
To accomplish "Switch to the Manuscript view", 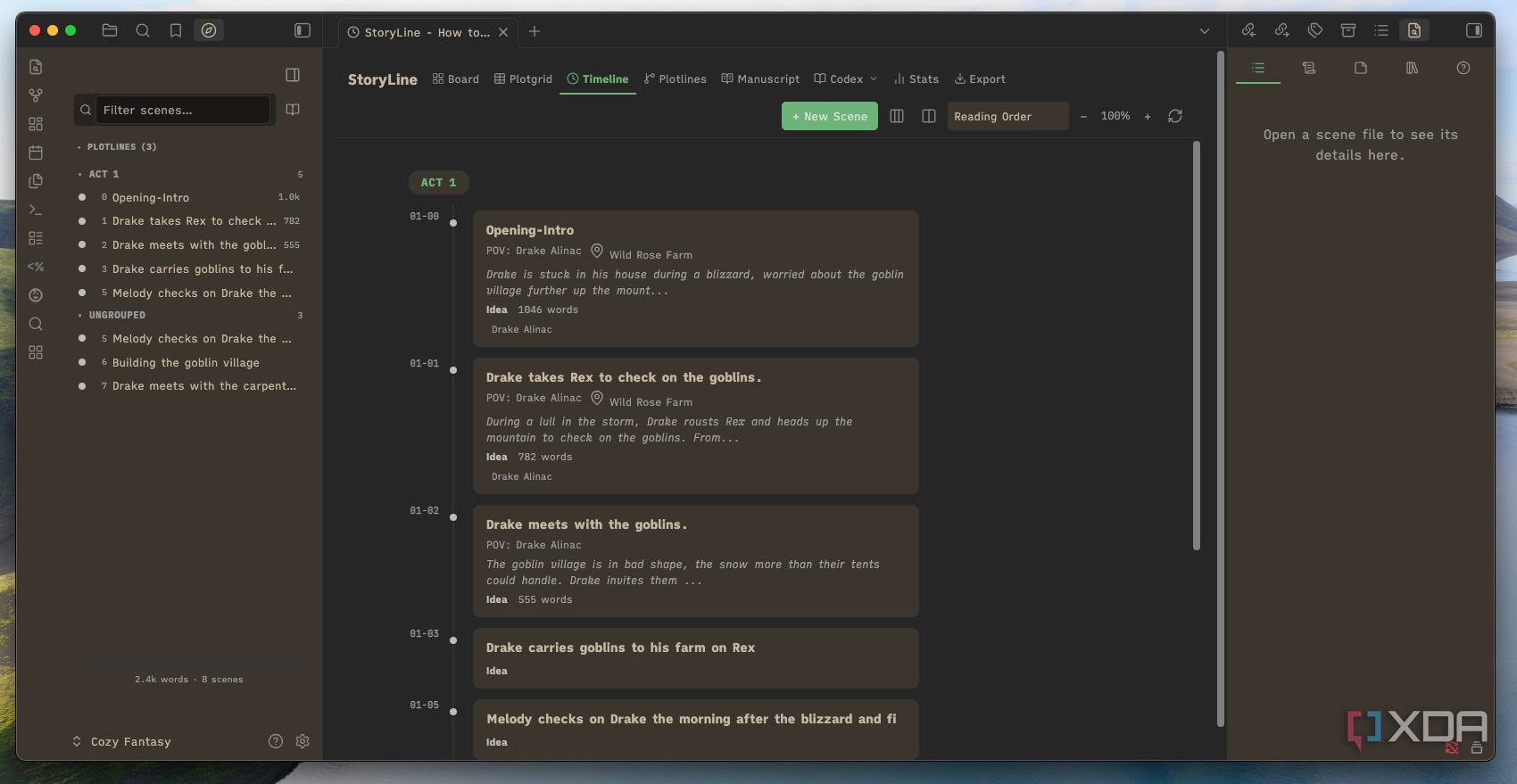I will tap(760, 79).
